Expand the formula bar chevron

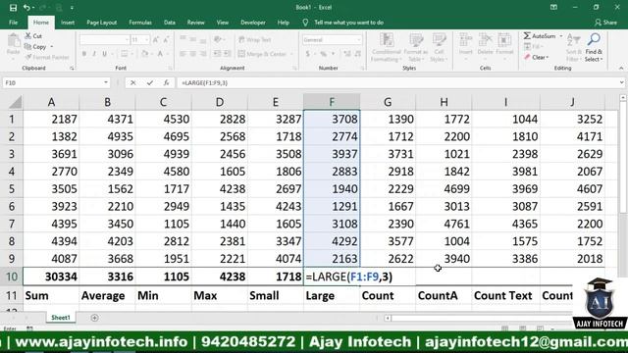(x=621, y=82)
